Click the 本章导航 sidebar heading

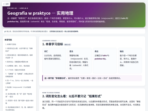(8, 40)
